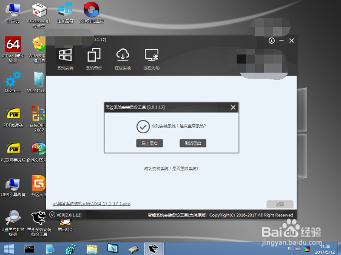
Task: Minimize the install tool window
Action: [282, 41]
